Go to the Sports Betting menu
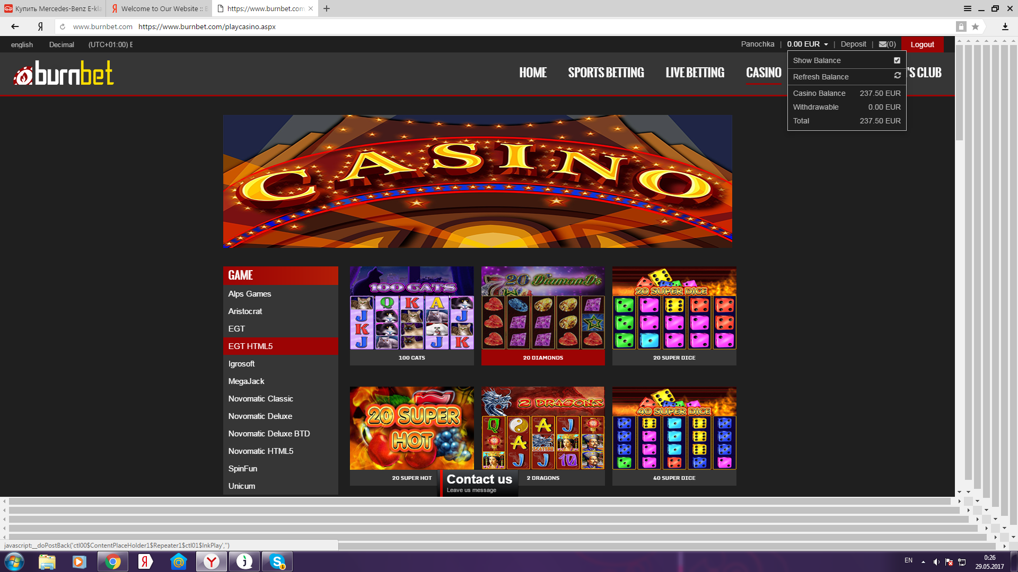Image resolution: width=1018 pixels, height=572 pixels. 606,73
